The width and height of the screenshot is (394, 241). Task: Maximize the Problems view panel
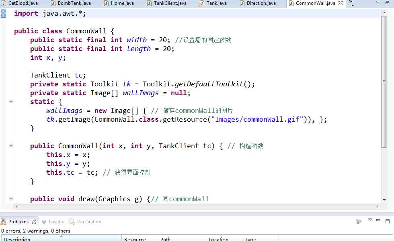[388, 221]
